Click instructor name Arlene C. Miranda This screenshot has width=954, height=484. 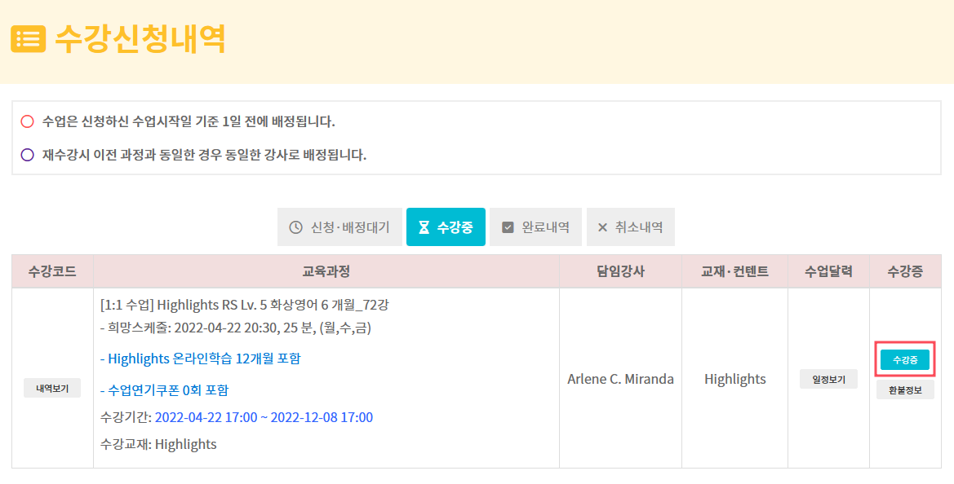[620, 379]
